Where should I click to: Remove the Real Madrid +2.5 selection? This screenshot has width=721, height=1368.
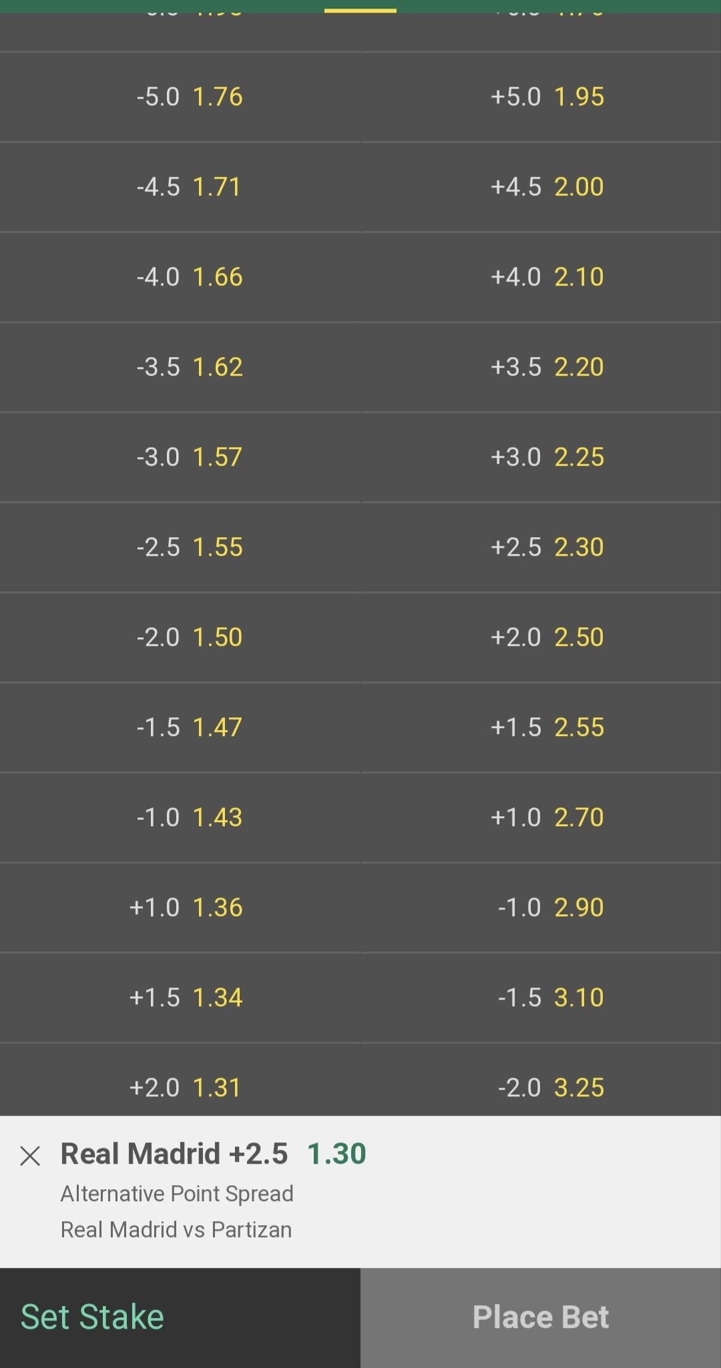point(30,1156)
